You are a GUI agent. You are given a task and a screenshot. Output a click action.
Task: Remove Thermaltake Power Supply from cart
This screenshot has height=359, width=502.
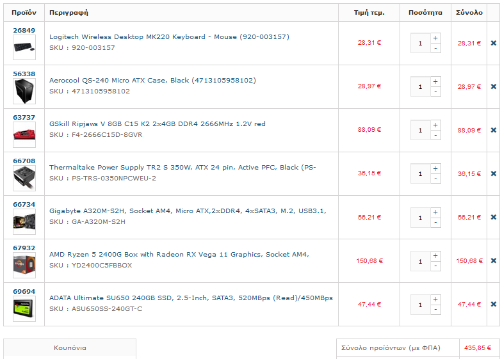[493, 174]
